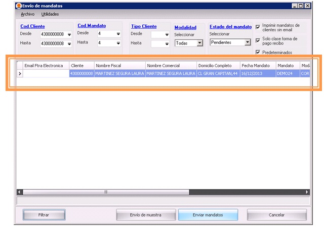Viewport: 324px width, 227px height.
Task: Toggle 'Imprimir mandatos de clientes sin email' checkbox
Action: pos(258,27)
